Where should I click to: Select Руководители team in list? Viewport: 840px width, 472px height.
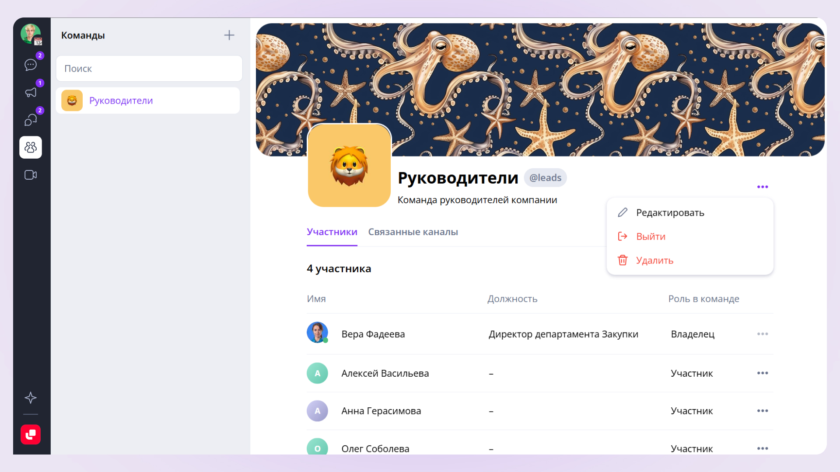(148, 101)
